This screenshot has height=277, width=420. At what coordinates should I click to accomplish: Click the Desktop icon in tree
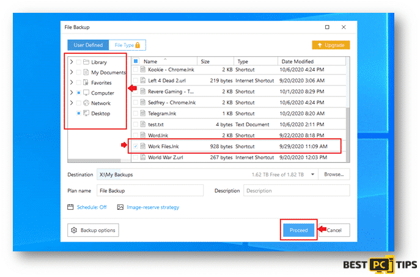coord(86,113)
